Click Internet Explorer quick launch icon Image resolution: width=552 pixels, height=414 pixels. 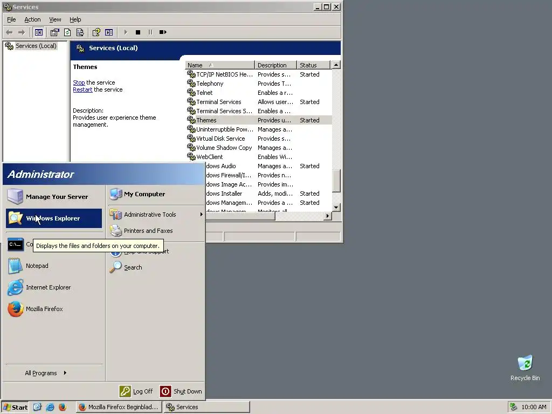50,407
